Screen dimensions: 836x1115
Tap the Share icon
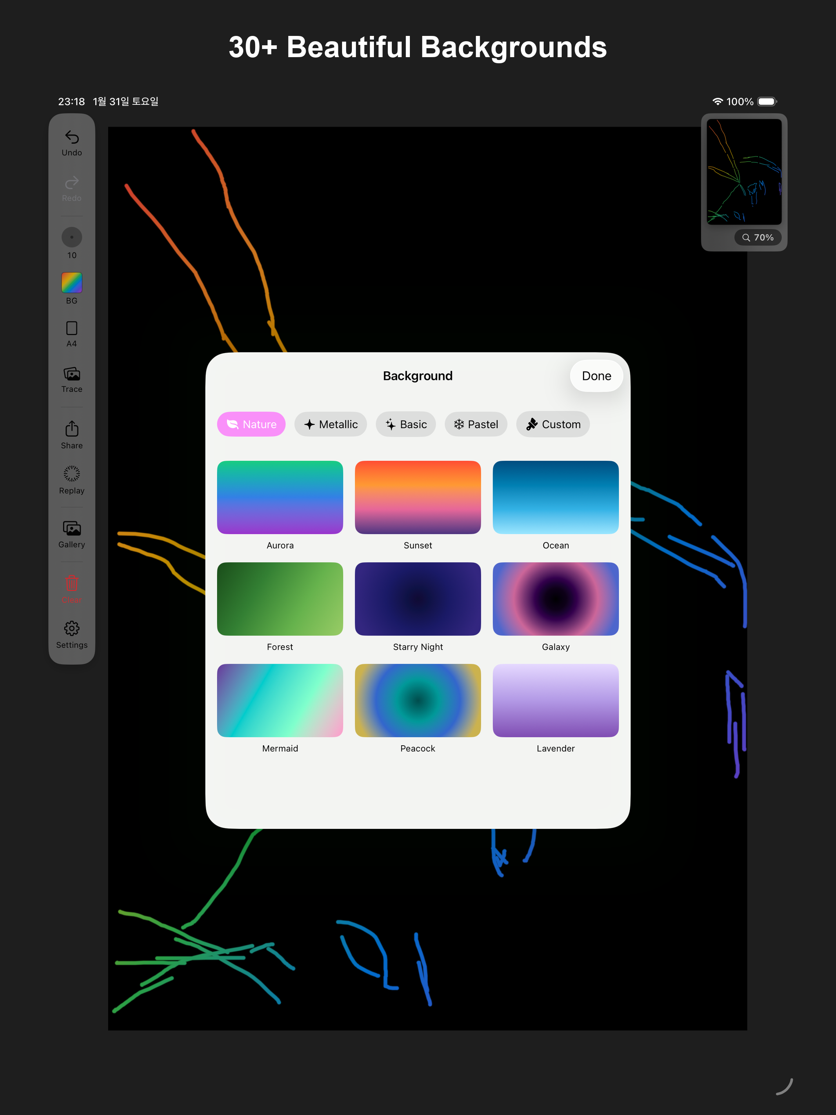pyautogui.click(x=71, y=435)
